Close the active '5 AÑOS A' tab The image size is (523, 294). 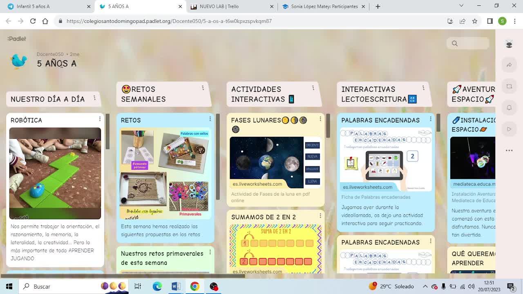(x=180, y=7)
